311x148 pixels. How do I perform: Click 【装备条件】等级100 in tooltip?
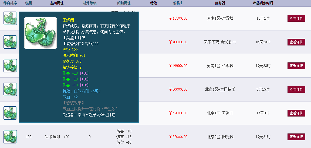pyautogui.click(x=80, y=44)
